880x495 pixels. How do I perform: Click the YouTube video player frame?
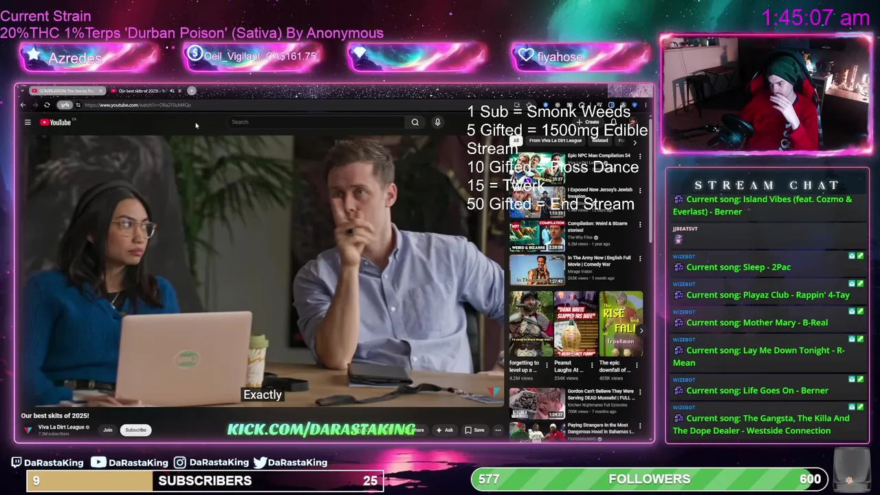point(262,271)
